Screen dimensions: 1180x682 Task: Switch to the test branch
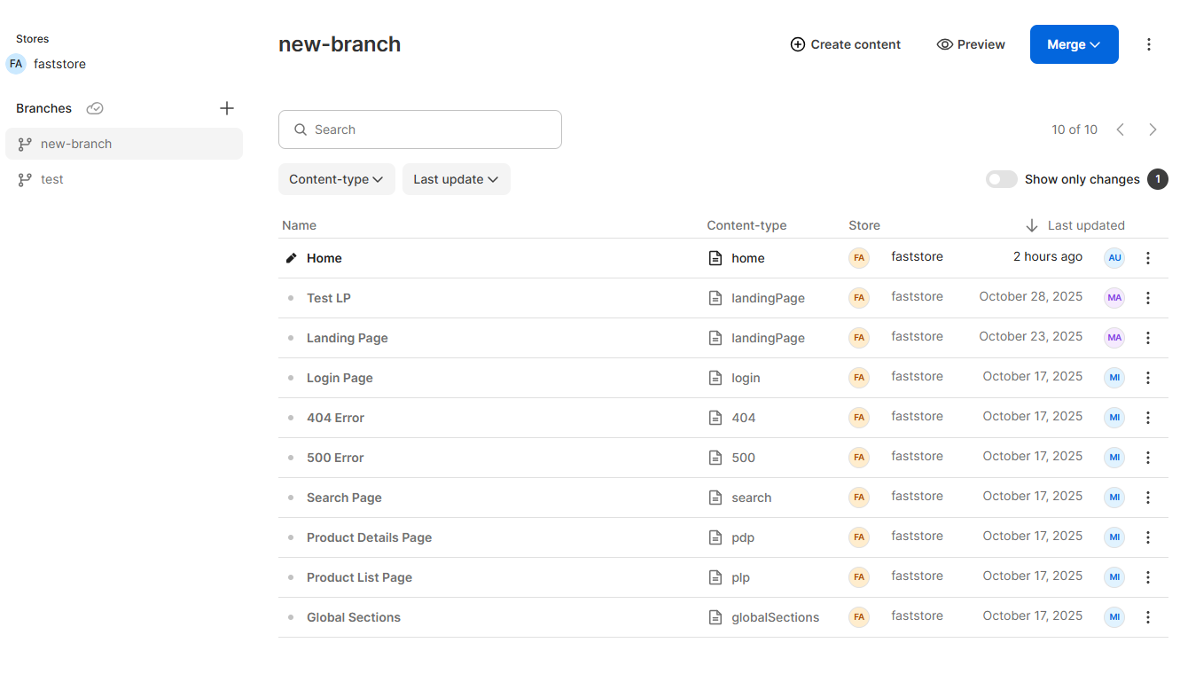[124, 179]
